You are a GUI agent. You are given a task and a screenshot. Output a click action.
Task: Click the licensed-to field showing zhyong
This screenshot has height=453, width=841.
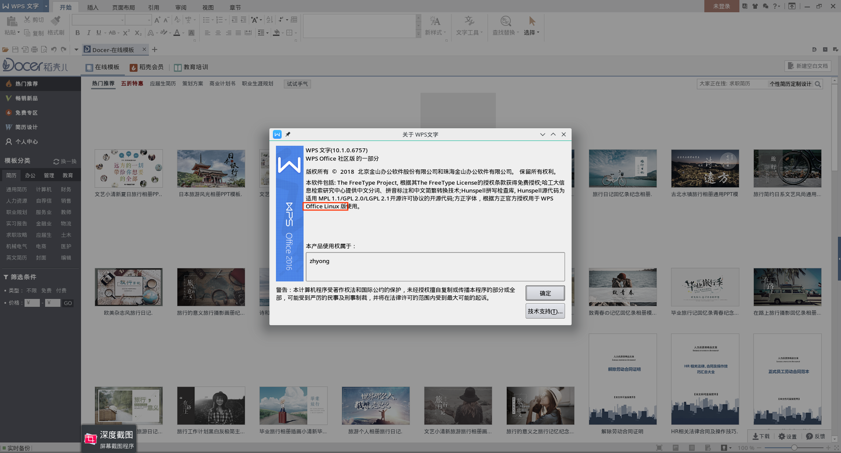(435, 267)
